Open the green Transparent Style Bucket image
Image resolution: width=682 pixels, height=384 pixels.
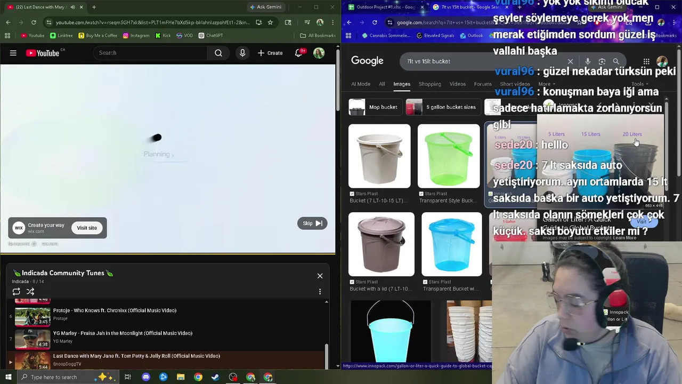[449, 156]
